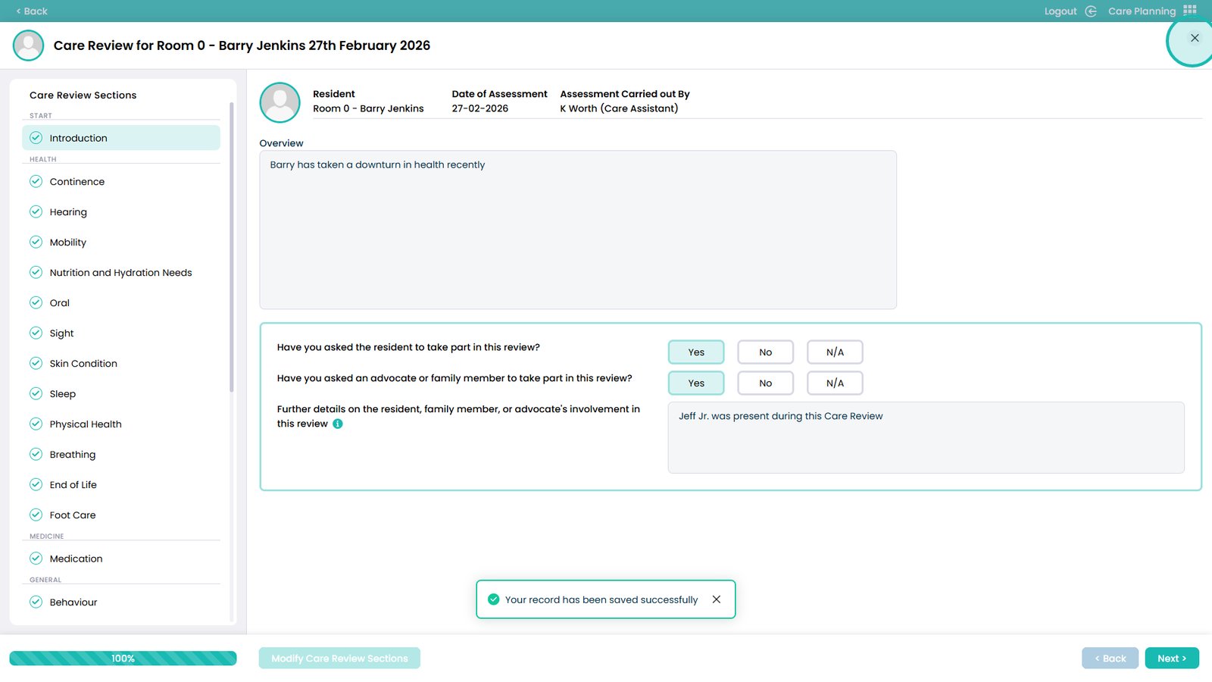Choose N/A for resident taking part question
This screenshot has height=682, width=1212.
834,352
